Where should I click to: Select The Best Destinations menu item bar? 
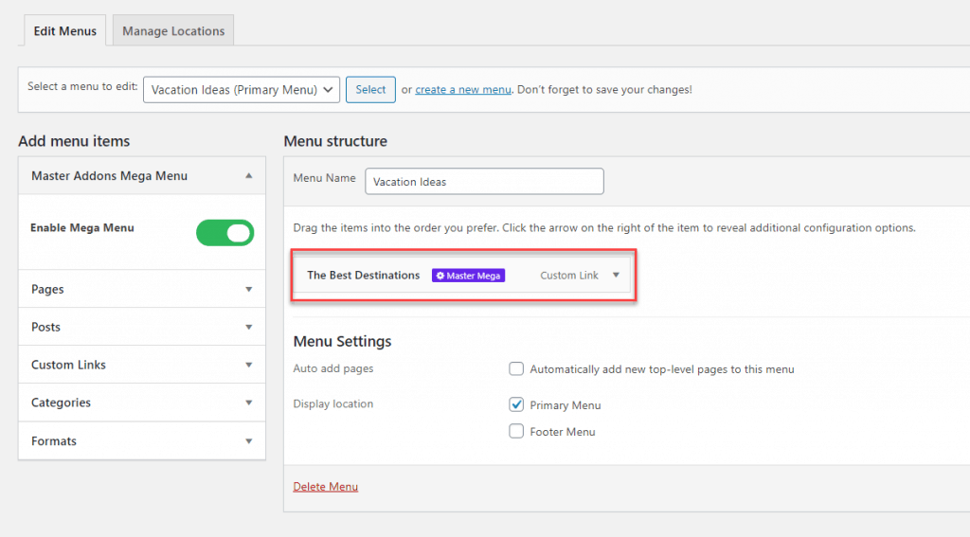[x=363, y=276]
